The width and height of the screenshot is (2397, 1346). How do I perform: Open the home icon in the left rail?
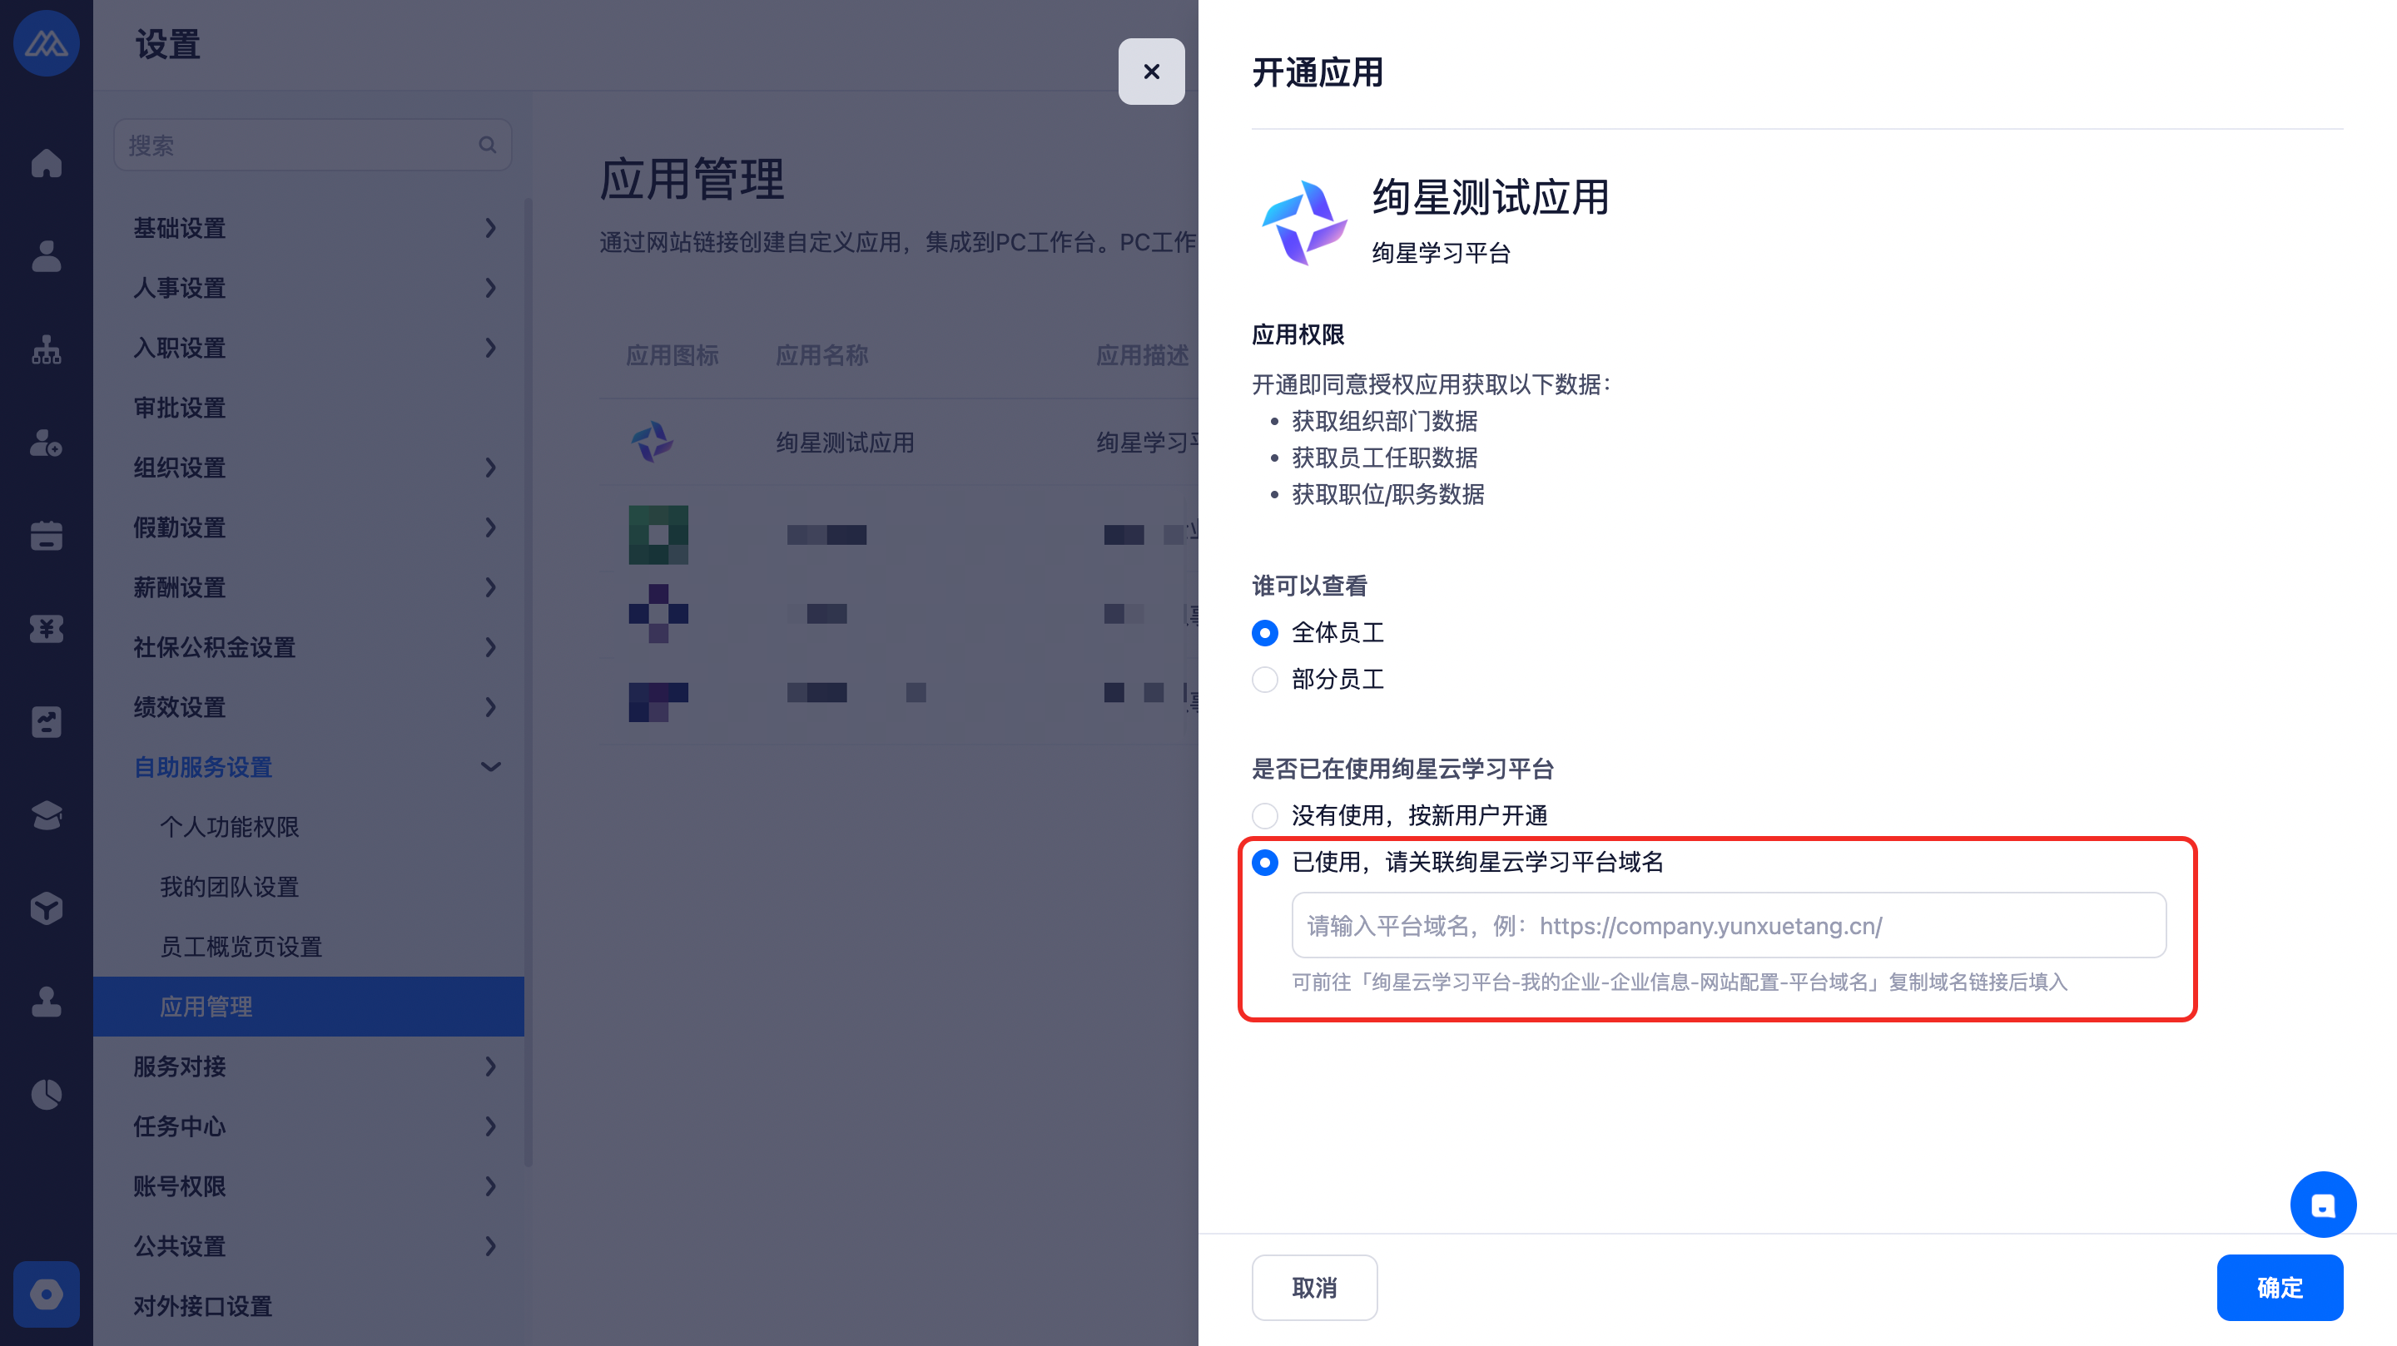(47, 163)
